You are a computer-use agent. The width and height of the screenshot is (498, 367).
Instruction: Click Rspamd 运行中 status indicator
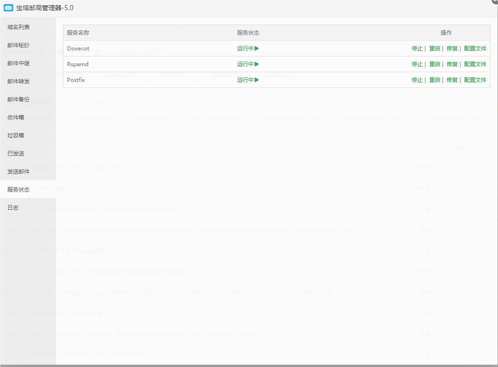tap(248, 64)
